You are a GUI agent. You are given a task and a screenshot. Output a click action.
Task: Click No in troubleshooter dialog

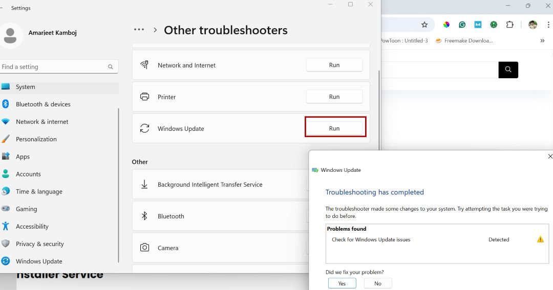[378, 283]
